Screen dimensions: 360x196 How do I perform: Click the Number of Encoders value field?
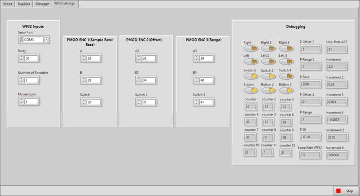coord(31,80)
